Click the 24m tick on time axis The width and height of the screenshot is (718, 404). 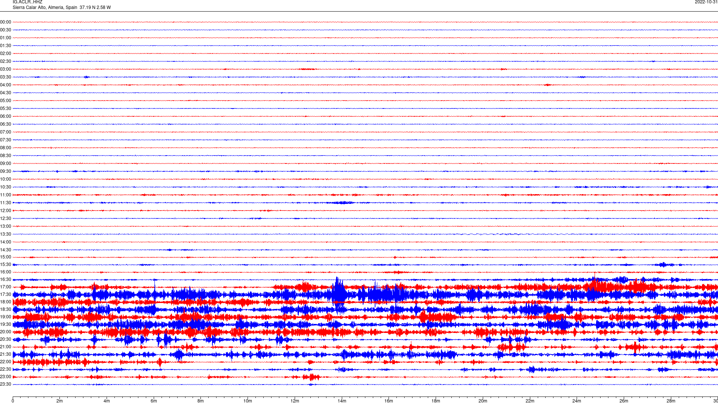(x=577, y=401)
